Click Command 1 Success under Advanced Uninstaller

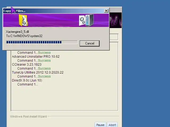tap(34, 61)
